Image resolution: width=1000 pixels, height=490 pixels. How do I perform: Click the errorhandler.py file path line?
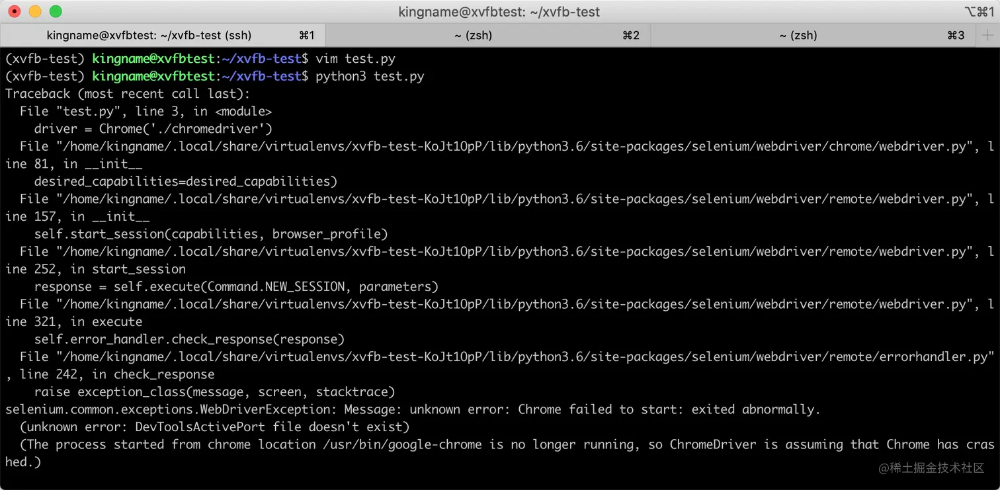(x=507, y=356)
